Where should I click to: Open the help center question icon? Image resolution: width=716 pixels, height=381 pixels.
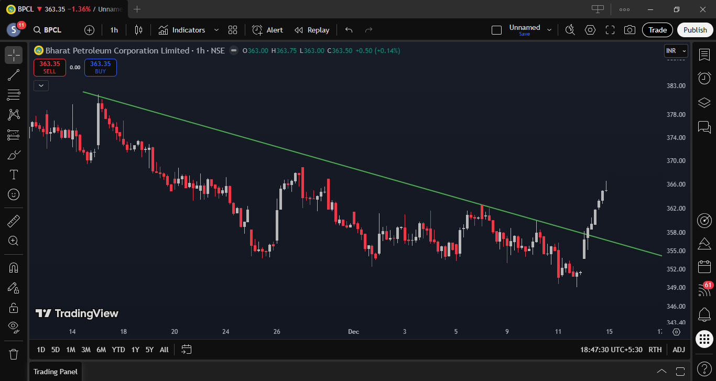(704, 368)
